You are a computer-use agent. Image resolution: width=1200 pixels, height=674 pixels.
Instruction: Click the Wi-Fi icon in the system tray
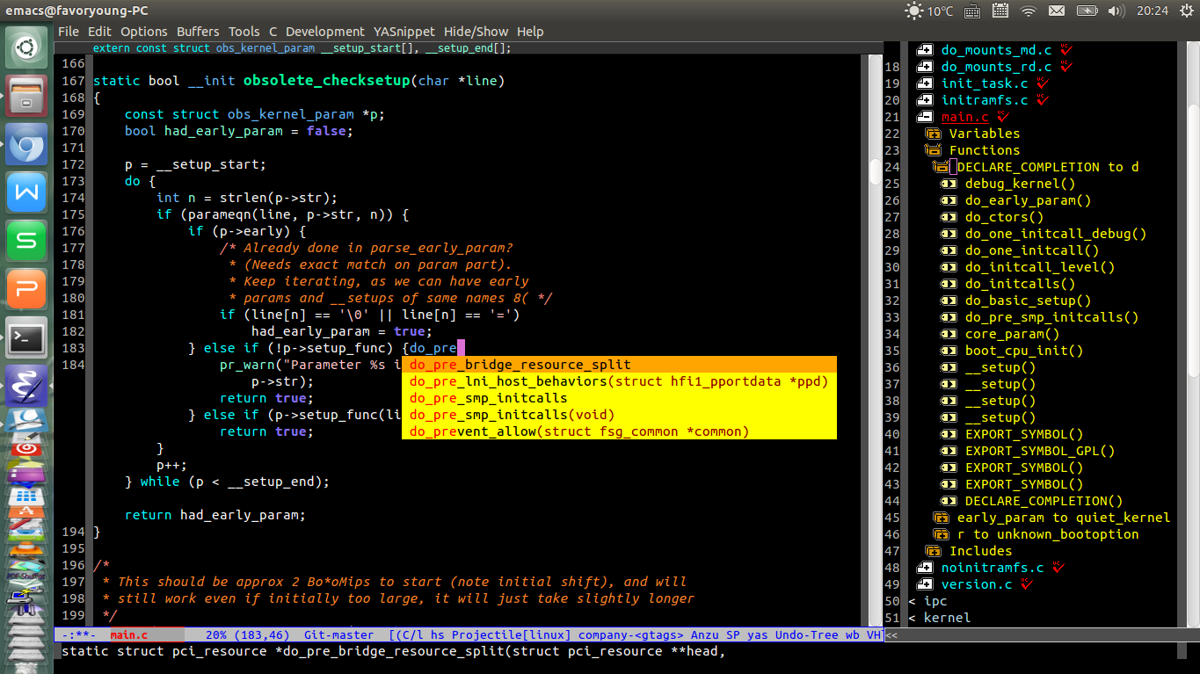pyautogui.click(x=1029, y=11)
